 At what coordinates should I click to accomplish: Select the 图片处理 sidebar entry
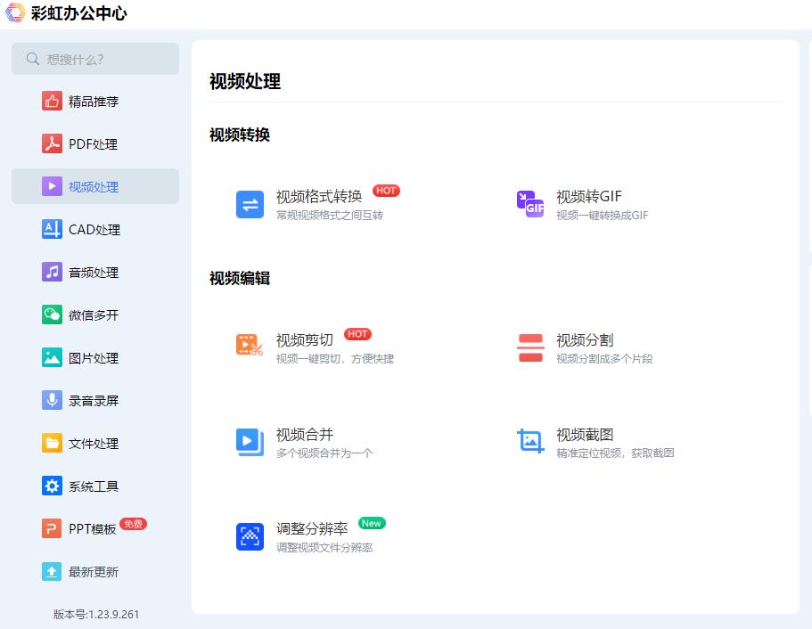coord(95,357)
